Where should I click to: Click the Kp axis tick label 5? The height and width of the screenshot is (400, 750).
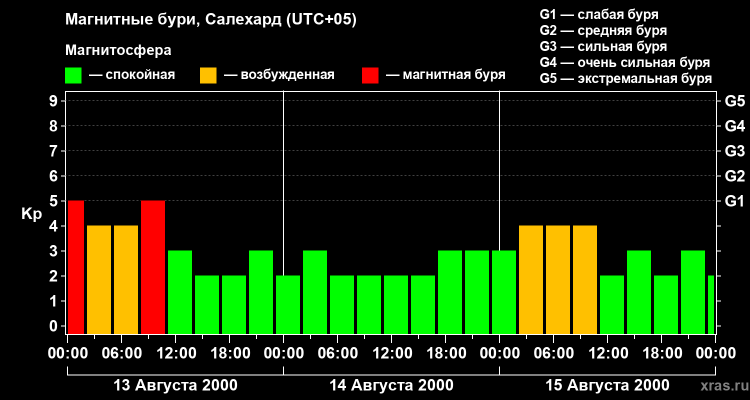tap(54, 201)
